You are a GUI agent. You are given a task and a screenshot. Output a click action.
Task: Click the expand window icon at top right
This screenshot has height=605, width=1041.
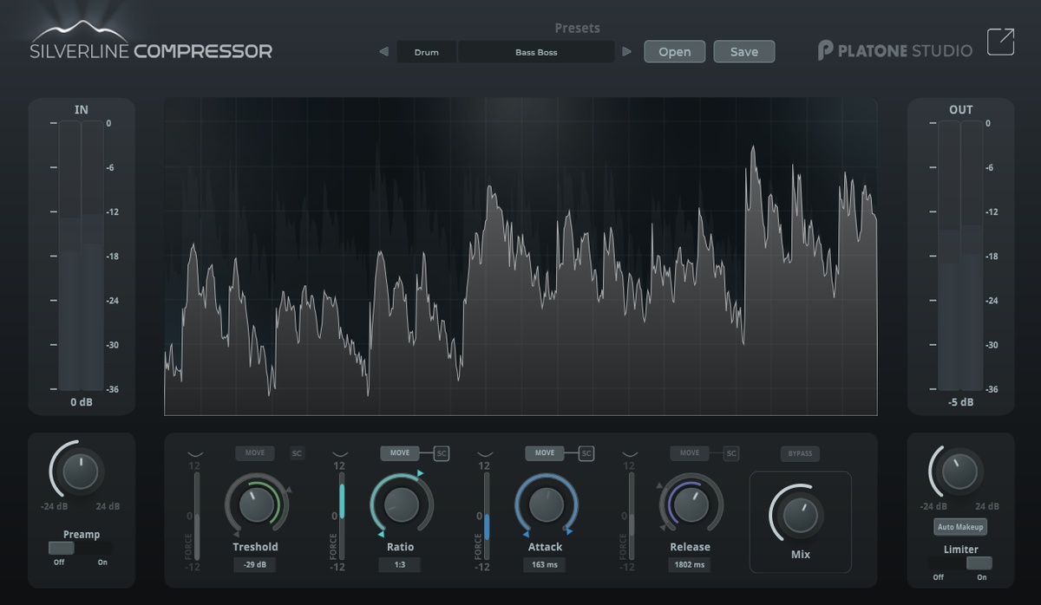click(1000, 42)
